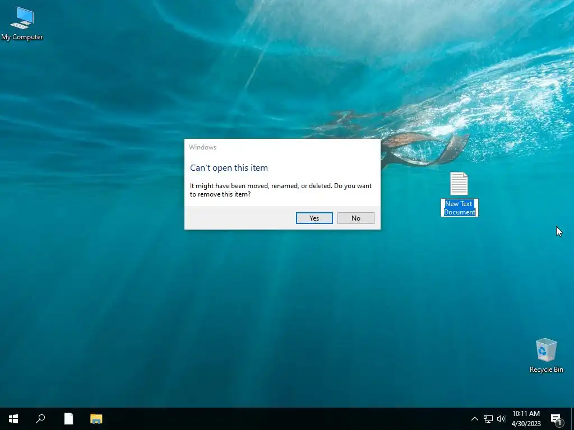Click the blank document taskbar icon
574x430 pixels.
68,419
